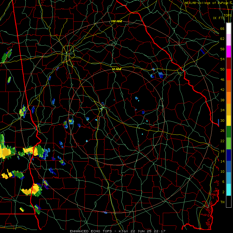Click the dark green legend swatch
Screen dimensions: 233x233
tap(229, 132)
